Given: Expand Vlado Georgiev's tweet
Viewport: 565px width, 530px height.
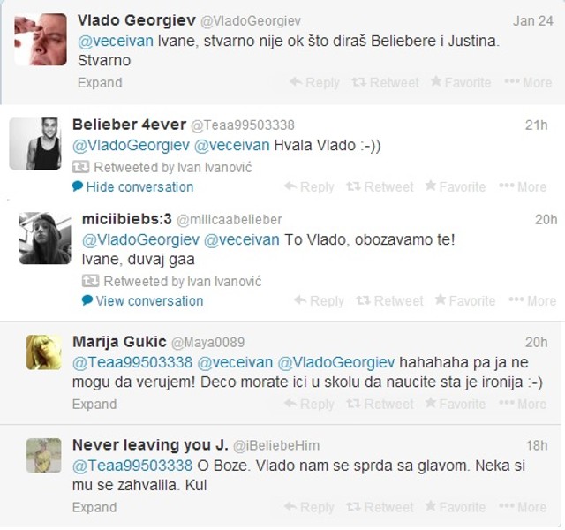Looking at the screenshot, I should (x=100, y=83).
